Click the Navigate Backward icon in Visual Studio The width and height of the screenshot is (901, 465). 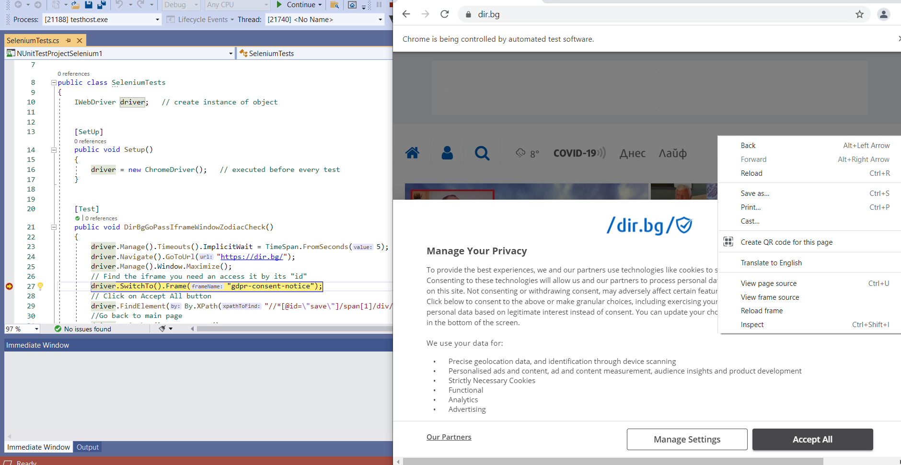(18, 4)
